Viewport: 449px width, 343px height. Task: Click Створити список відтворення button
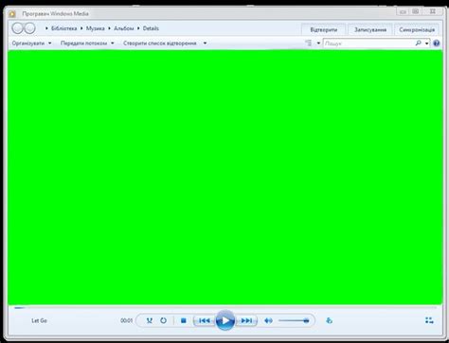160,43
